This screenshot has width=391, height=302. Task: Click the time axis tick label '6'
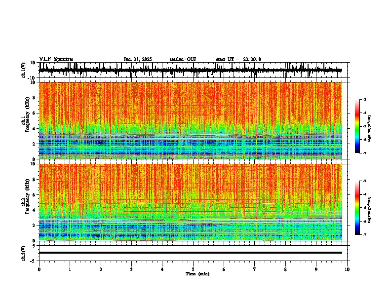(224, 269)
